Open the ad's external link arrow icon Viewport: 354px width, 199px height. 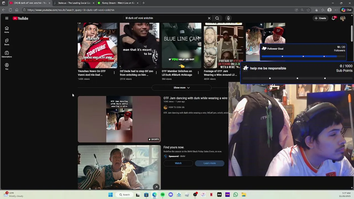click(x=156, y=187)
